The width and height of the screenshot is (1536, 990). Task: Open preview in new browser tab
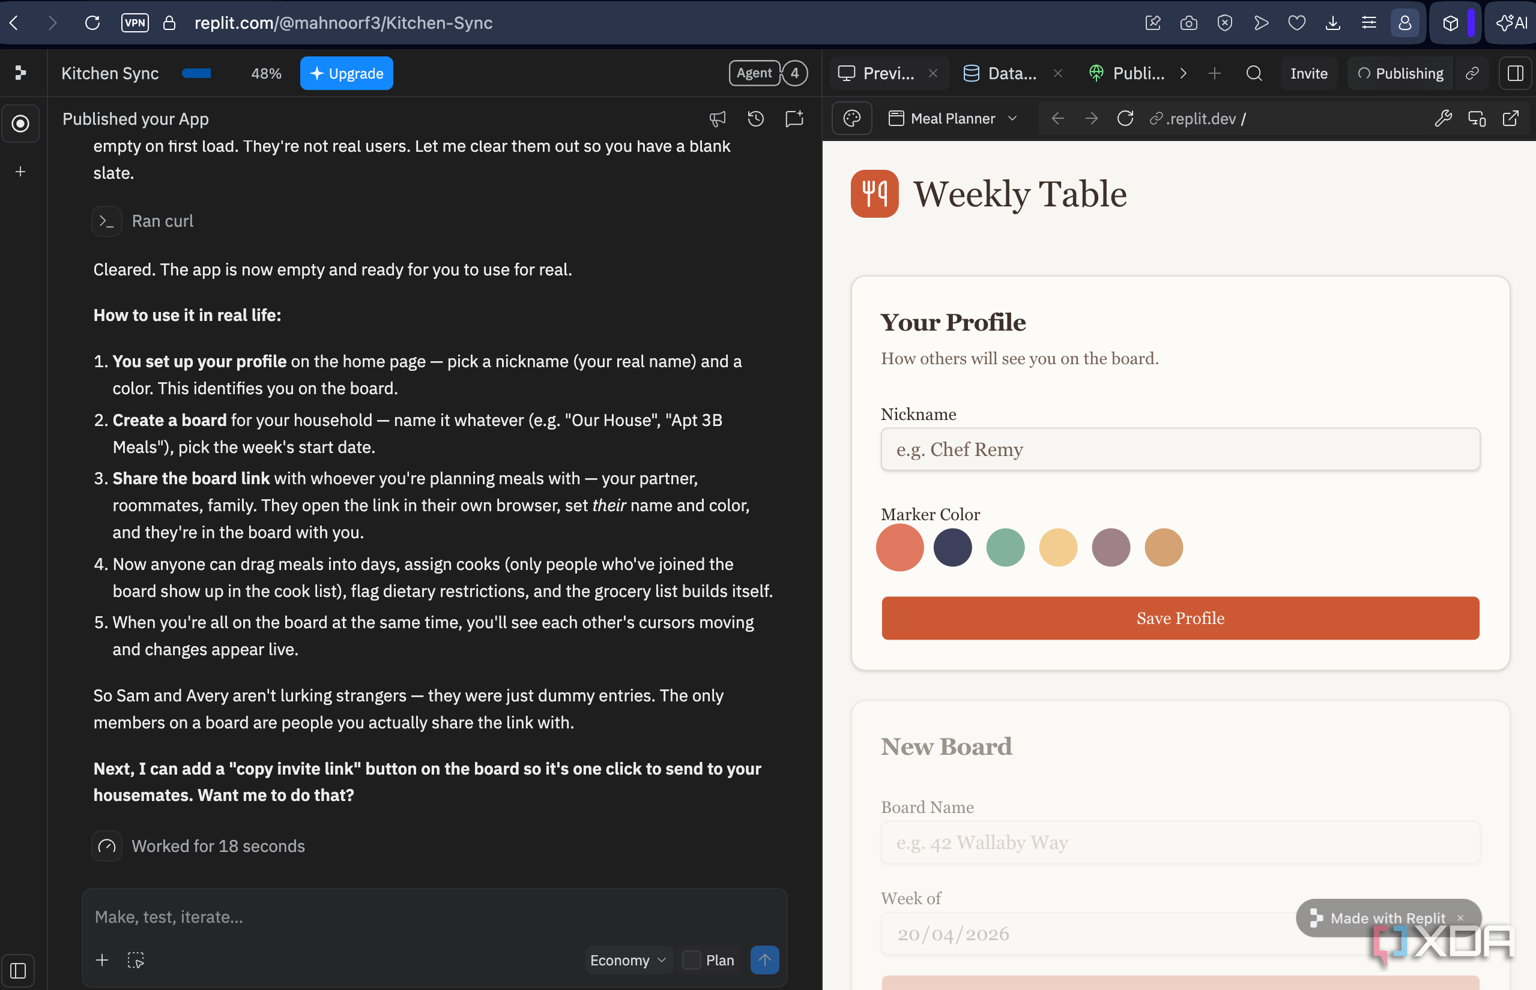click(x=1510, y=119)
